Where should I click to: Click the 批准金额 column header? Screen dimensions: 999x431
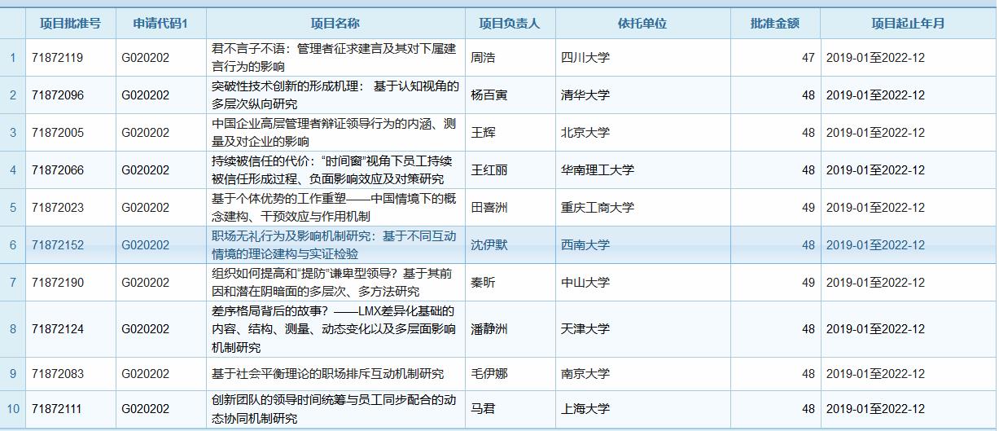point(775,24)
